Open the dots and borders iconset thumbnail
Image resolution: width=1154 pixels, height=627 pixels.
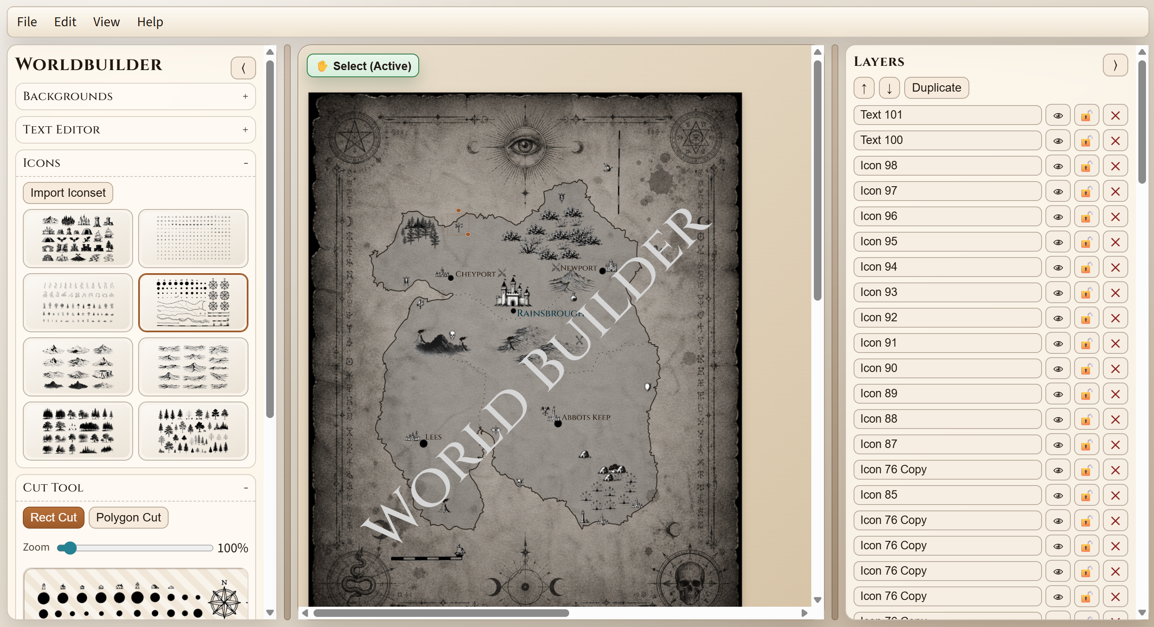(x=193, y=303)
